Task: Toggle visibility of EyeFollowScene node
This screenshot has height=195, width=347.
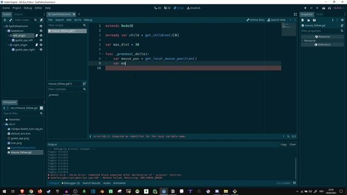Action: (x=41, y=26)
